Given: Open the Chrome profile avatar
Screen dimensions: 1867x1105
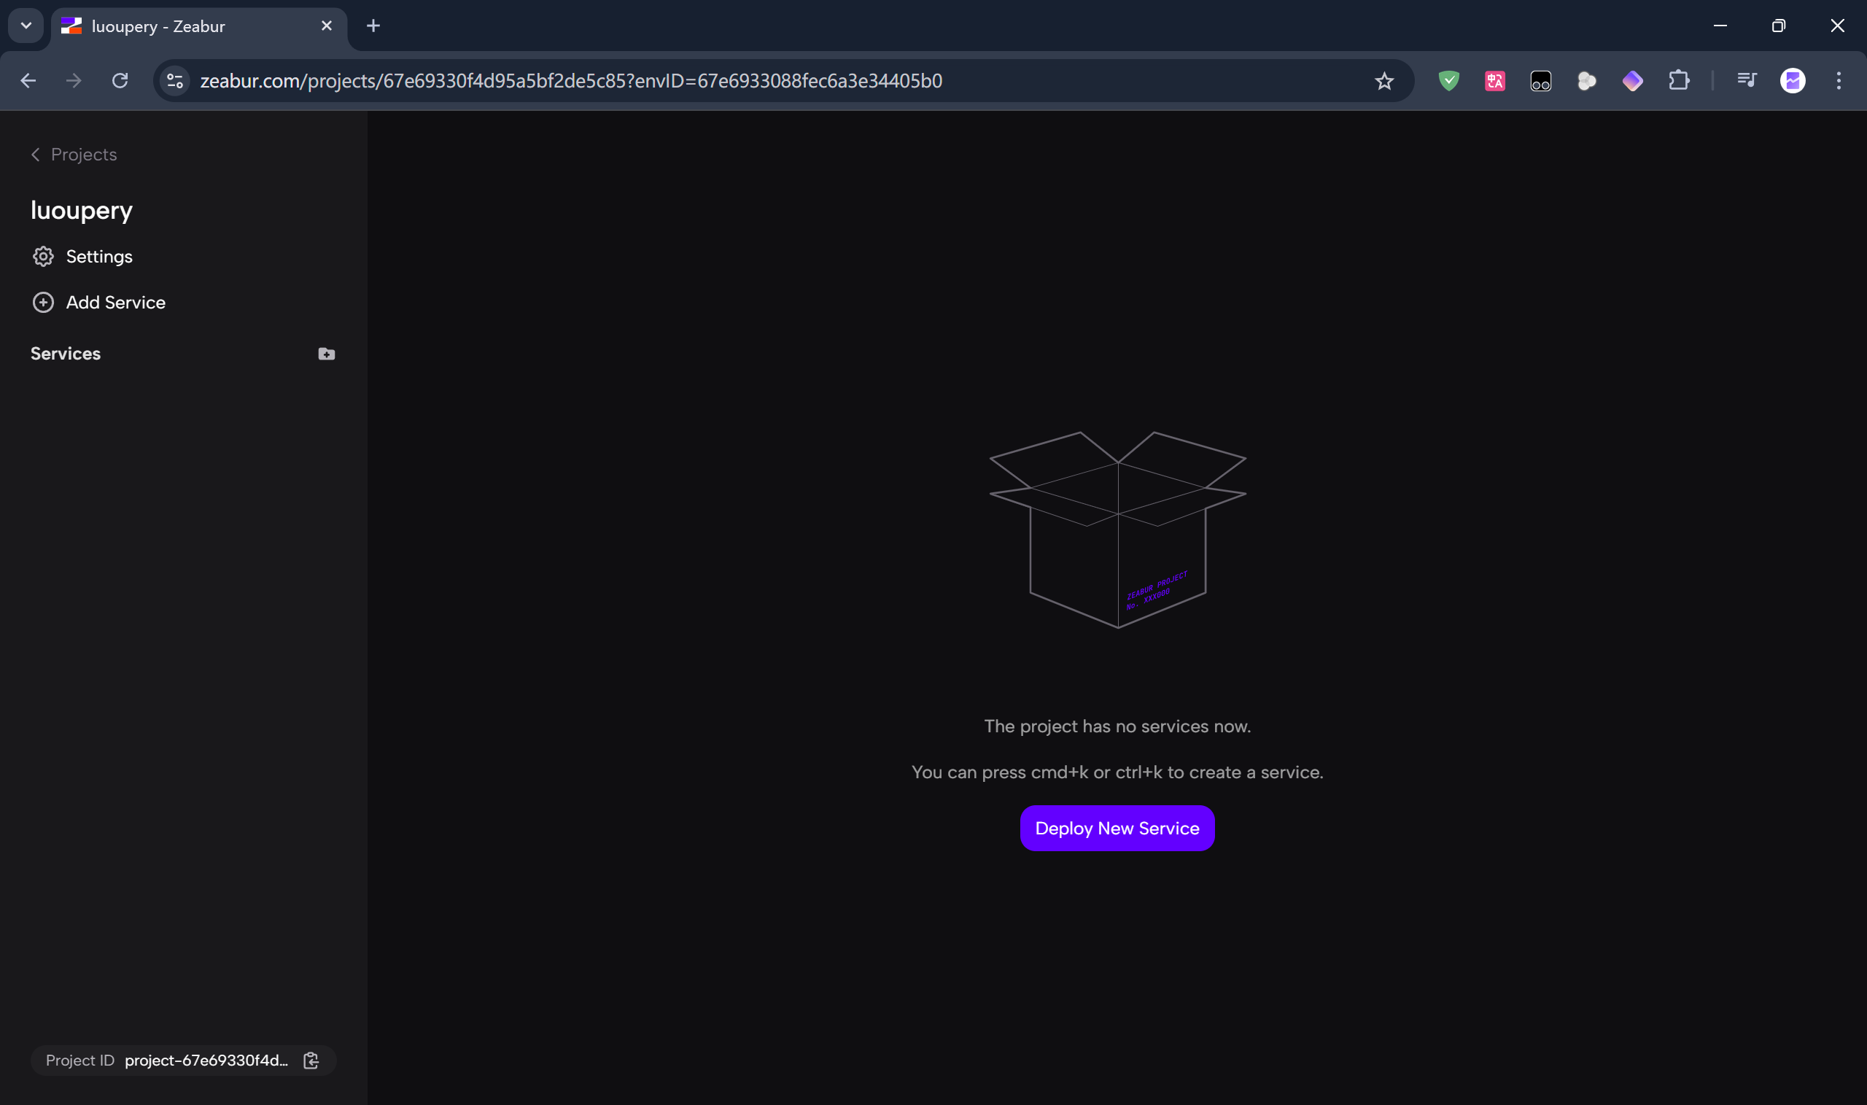Looking at the screenshot, I should click(1793, 80).
